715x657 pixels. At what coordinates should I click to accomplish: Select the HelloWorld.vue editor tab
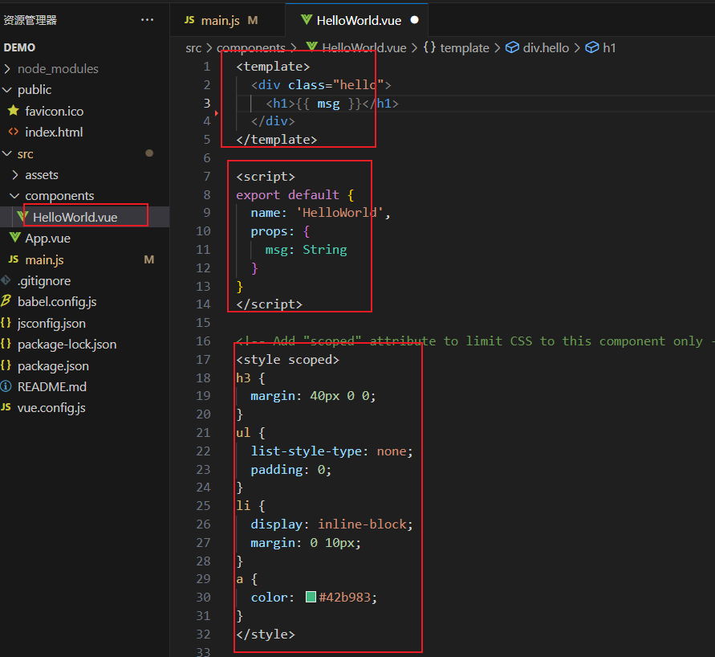(x=359, y=21)
